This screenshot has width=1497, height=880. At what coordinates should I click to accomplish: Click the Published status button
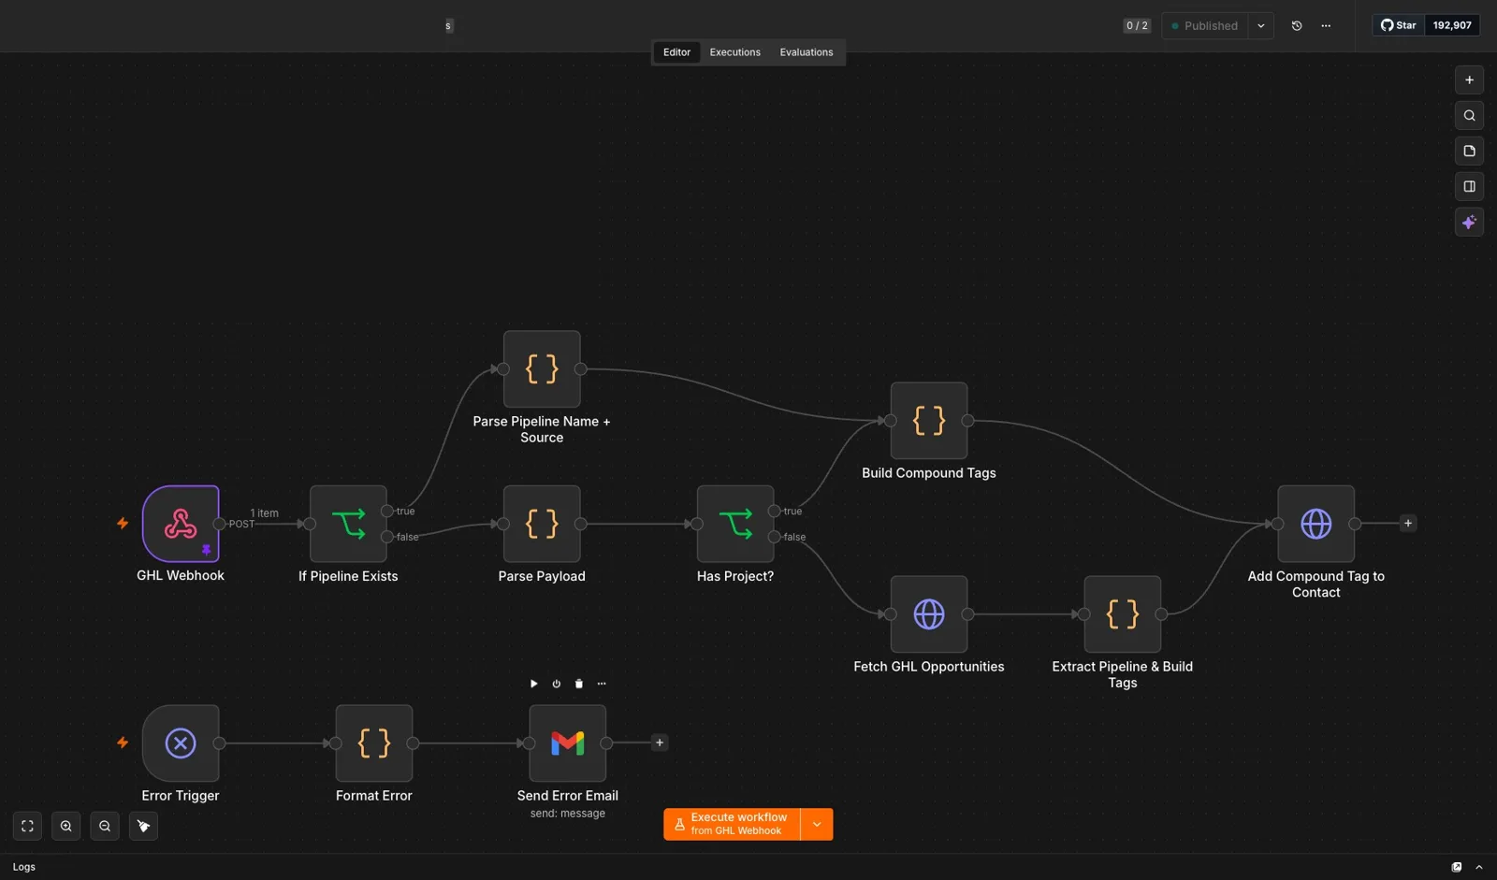tap(1205, 25)
